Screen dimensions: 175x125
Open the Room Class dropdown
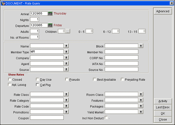point(141,94)
